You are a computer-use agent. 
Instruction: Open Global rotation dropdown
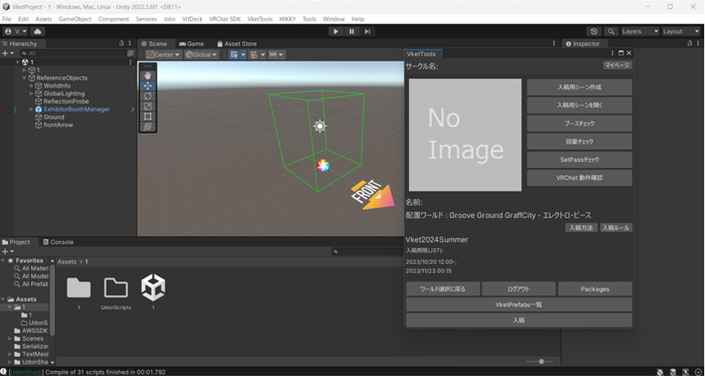202,54
